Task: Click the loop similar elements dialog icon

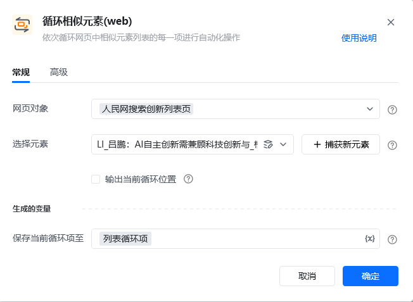Action: pos(22,25)
